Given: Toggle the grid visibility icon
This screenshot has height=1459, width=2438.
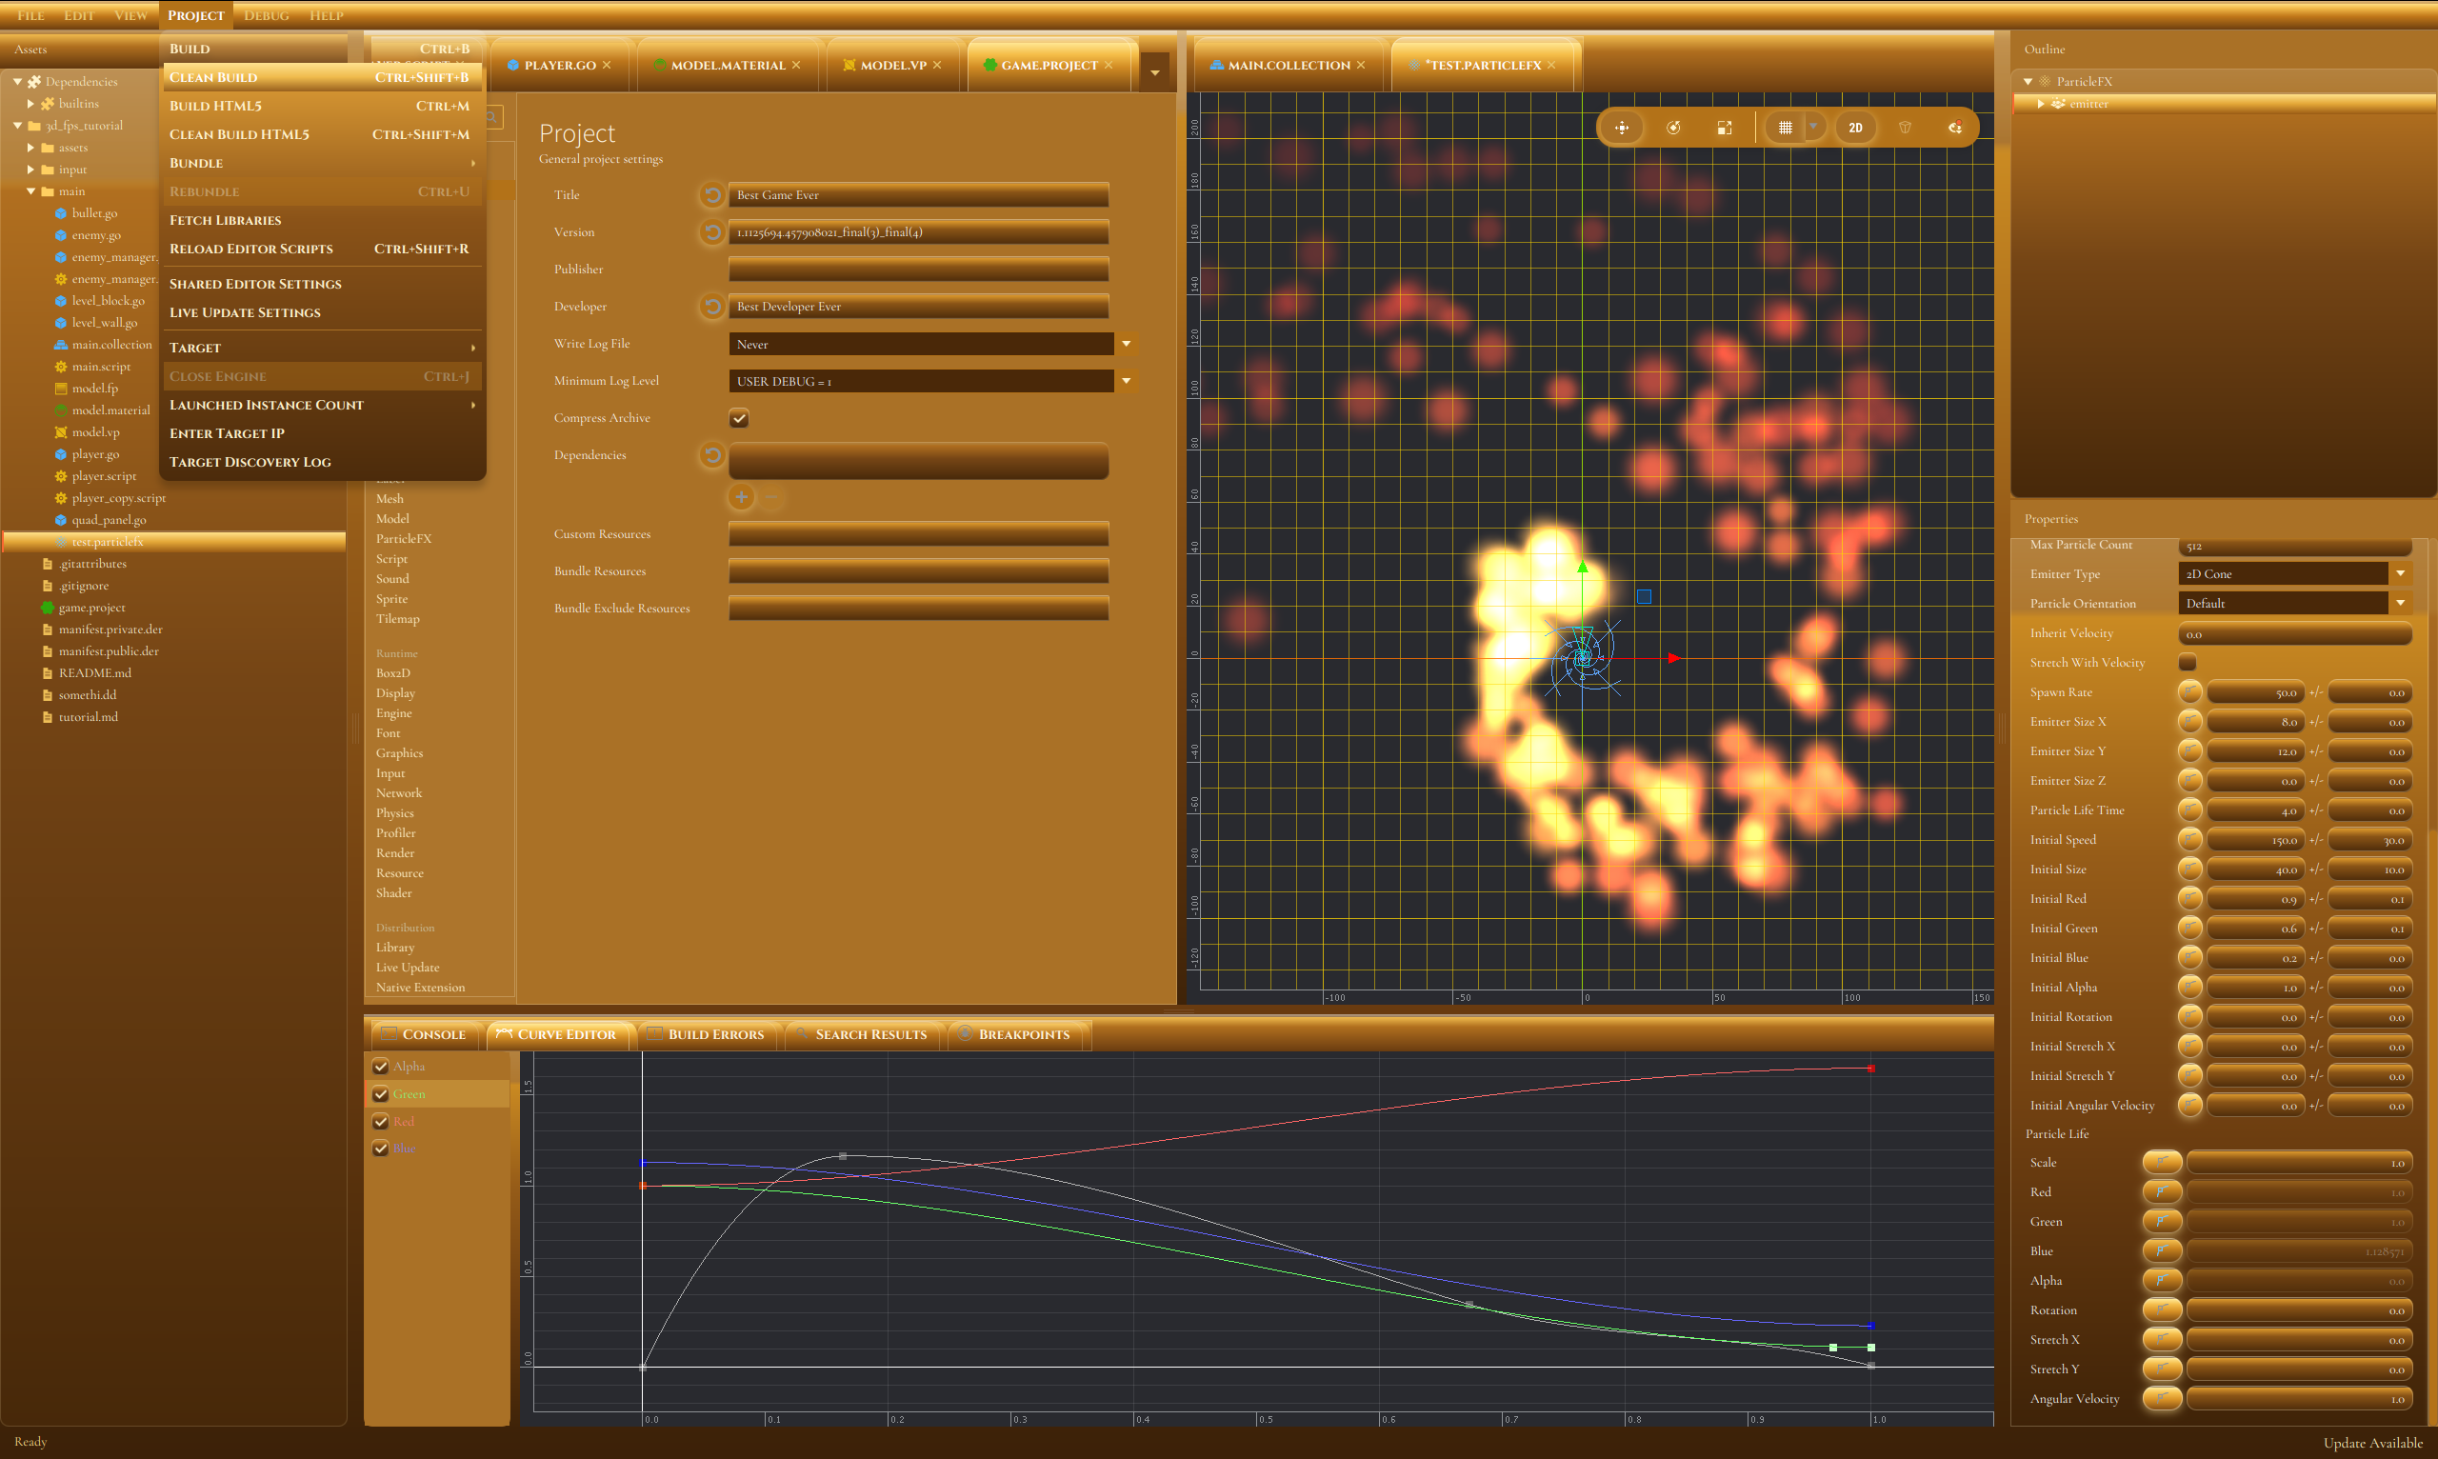Looking at the screenshot, I should click(x=1786, y=128).
